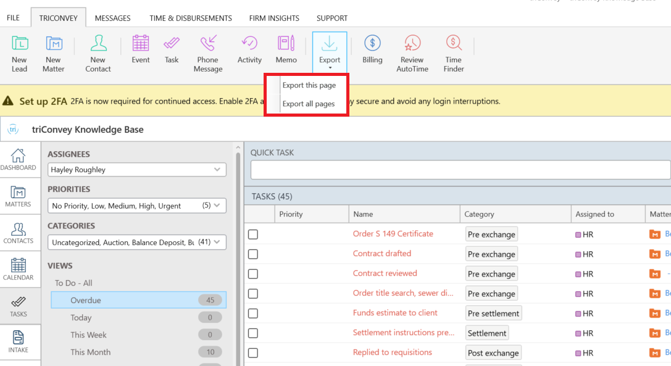671x366 pixels.
Task: Expand the Assignees dropdown showing Hayley Roughley
Action: click(136, 170)
